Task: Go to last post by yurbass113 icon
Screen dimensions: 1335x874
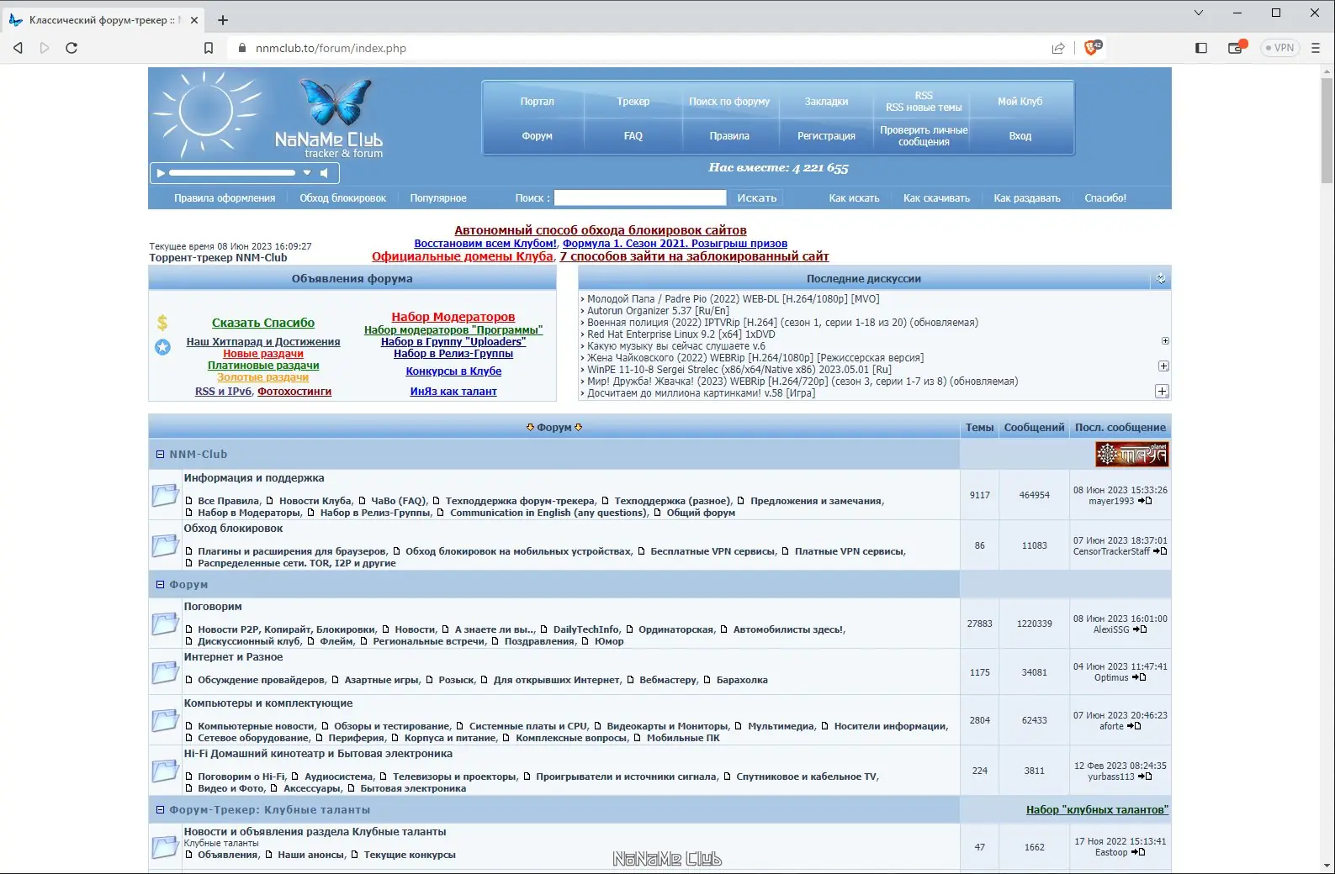Action: pyautogui.click(x=1145, y=777)
